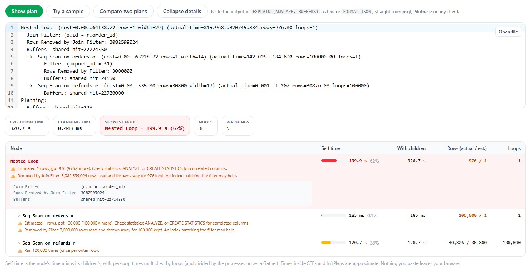The image size is (531, 268).
Task: Click the EXPLAIN (ANALYZE, BUFFERS) code hint
Action: (x=286, y=12)
